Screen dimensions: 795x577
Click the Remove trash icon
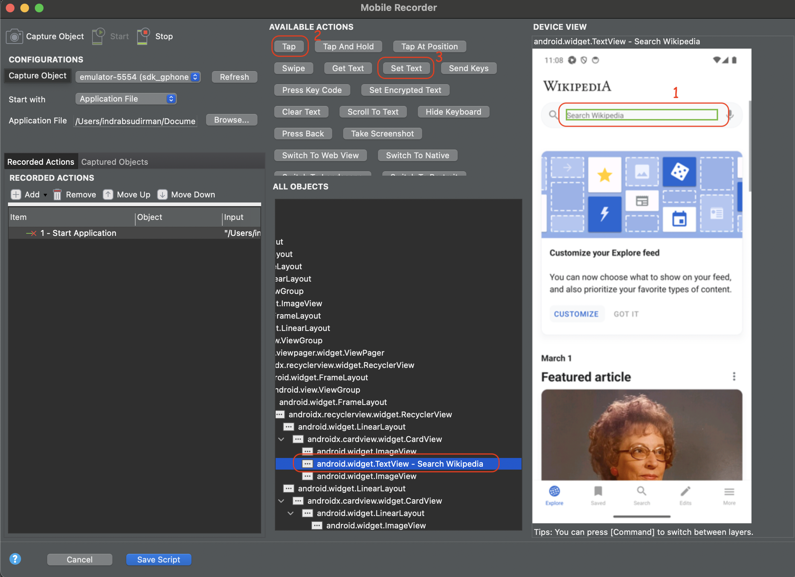(x=57, y=195)
